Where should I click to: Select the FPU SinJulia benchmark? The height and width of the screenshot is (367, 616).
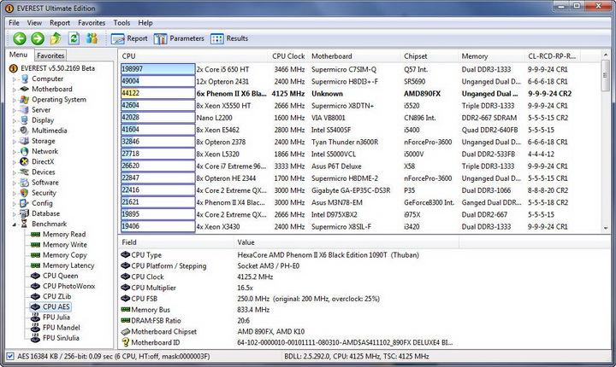[55, 338]
